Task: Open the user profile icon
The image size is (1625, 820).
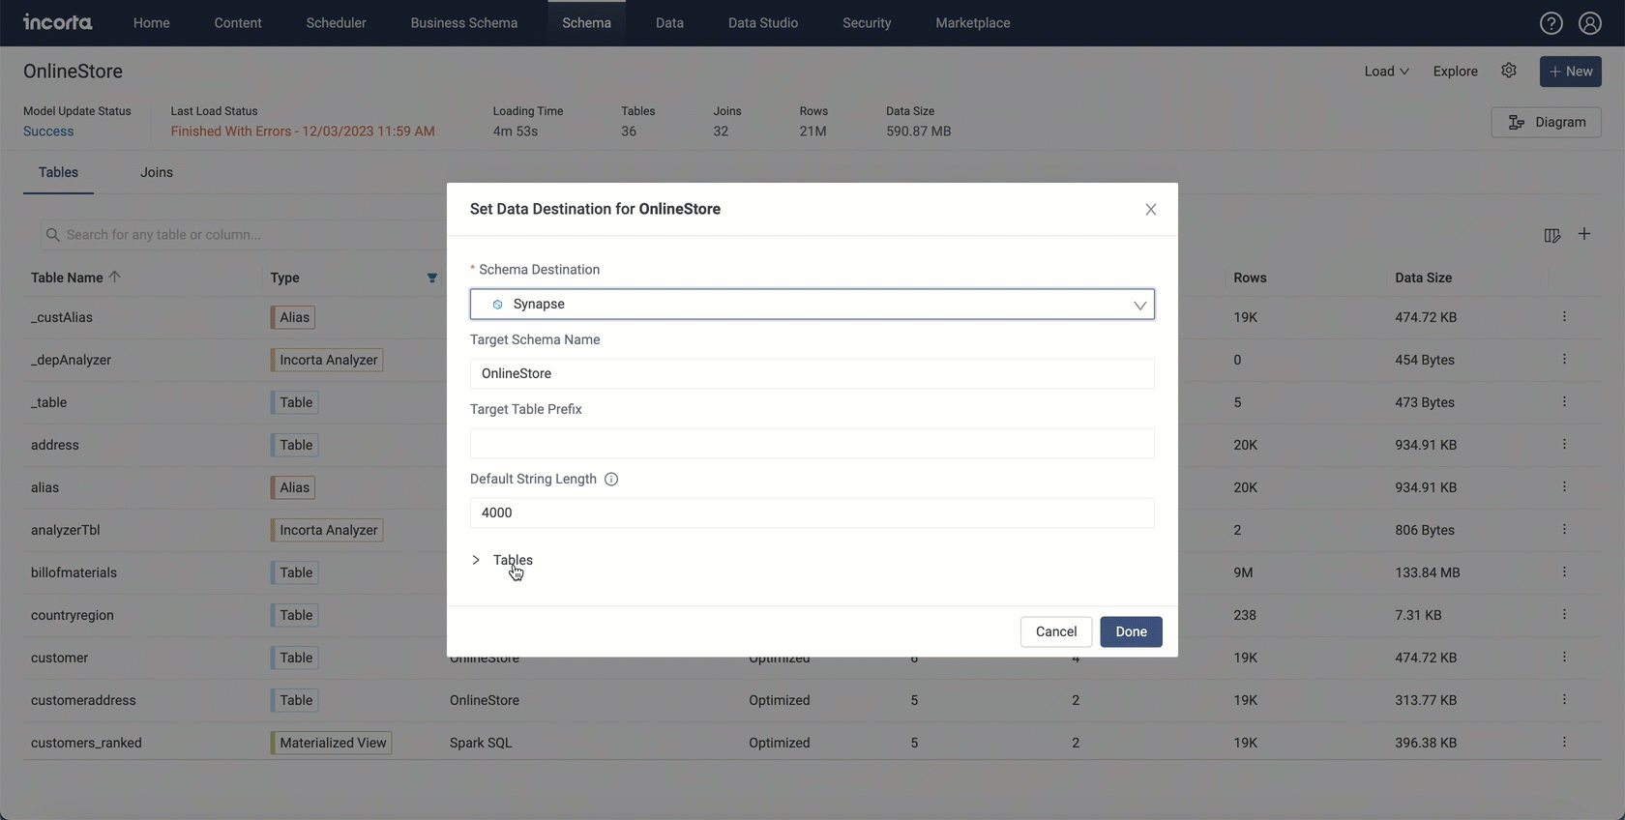Action: coord(1589,23)
